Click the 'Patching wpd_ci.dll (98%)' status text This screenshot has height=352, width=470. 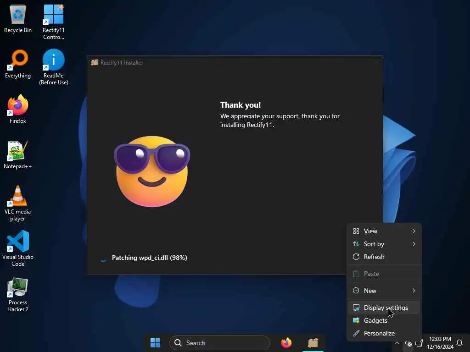[150, 258]
